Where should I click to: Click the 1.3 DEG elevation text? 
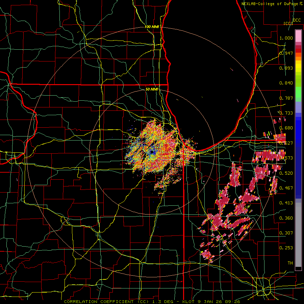click(x=162, y=302)
